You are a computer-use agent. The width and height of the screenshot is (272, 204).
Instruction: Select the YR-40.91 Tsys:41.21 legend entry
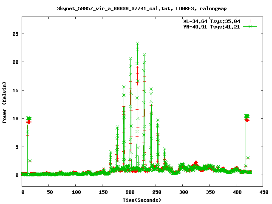pos(212,27)
